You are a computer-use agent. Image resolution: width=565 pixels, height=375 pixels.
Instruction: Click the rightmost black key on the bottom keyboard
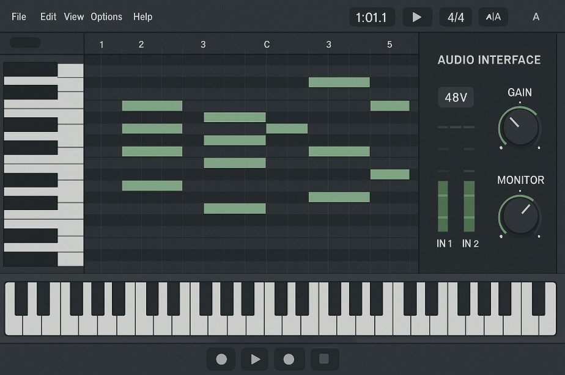click(538, 299)
